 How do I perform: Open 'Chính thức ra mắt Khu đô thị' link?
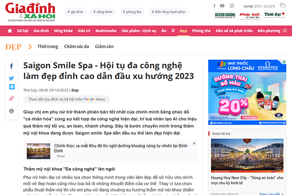point(121,148)
